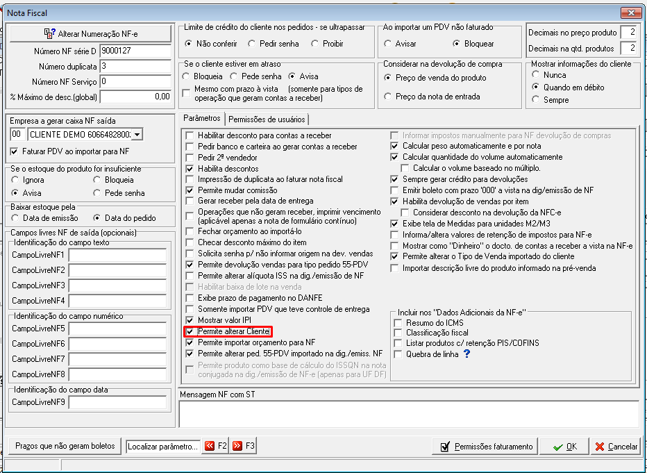Screen dimensions: 647x473
Task: Click green checkmark OK button
Action: pos(565,447)
